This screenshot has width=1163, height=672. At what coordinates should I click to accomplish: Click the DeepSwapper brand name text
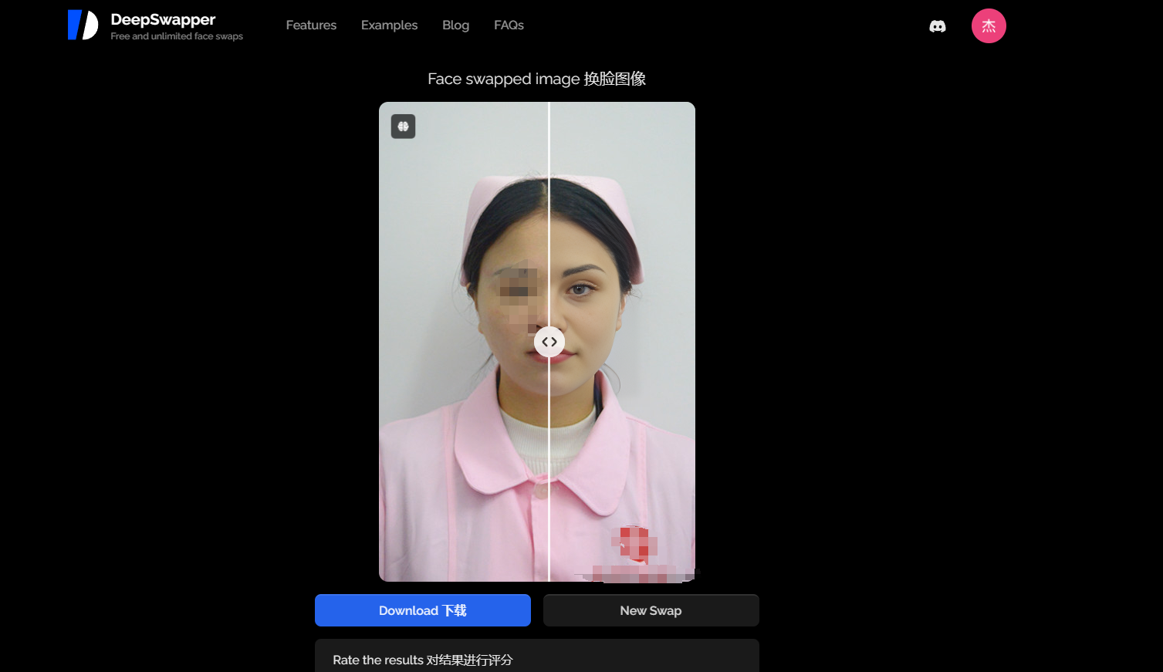coord(163,19)
